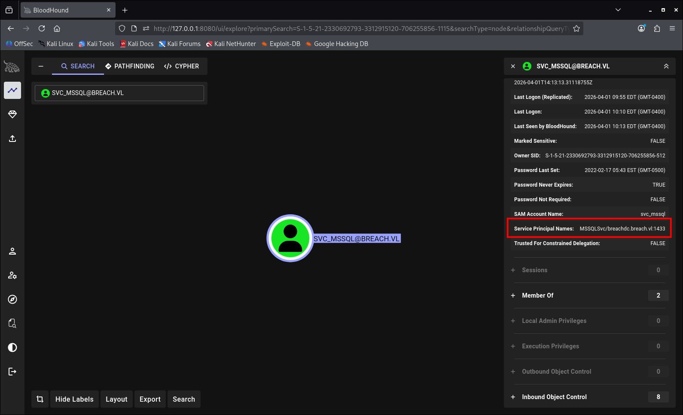
Task: Close the SVC_MSSQL entity info panel
Action: coord(513,66)
